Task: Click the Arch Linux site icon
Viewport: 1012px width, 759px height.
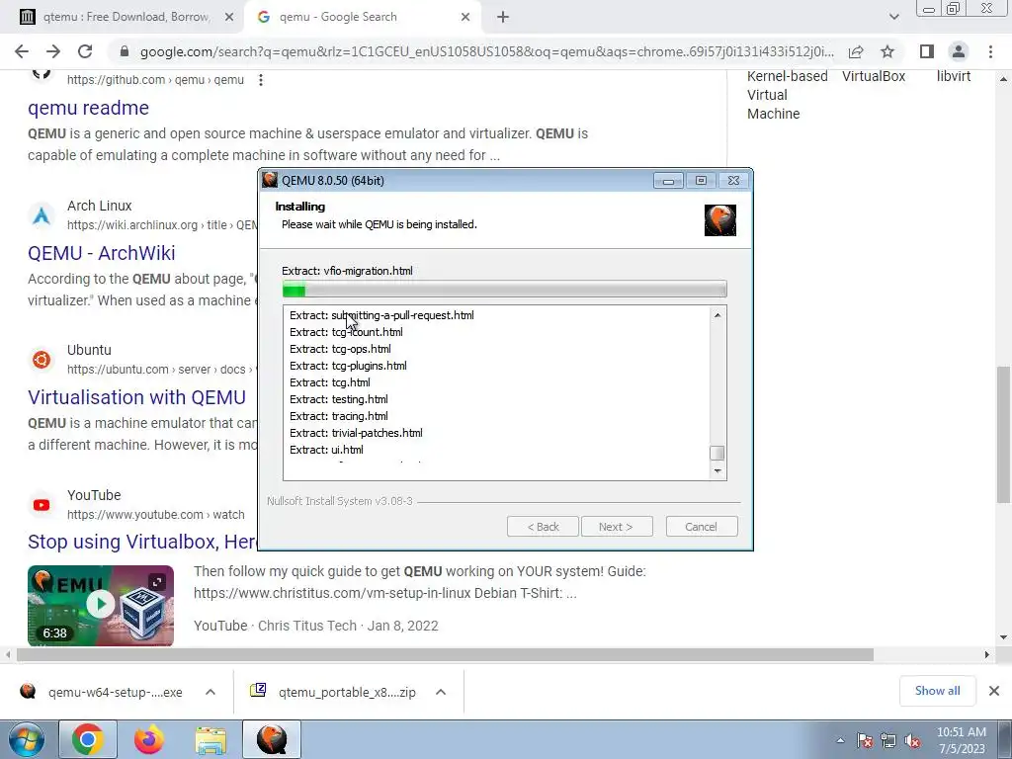Action: 42,215
